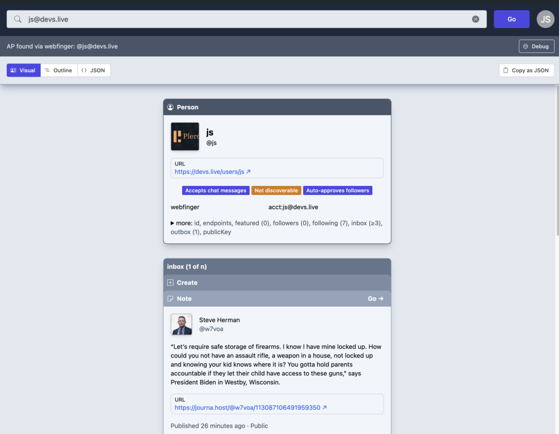
Task: Switch to JSON view
Action: click(x=93, y=70)
